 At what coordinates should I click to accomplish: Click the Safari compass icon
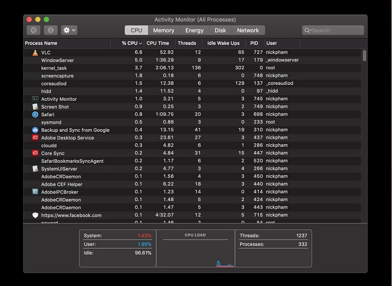tap(35, 114)
